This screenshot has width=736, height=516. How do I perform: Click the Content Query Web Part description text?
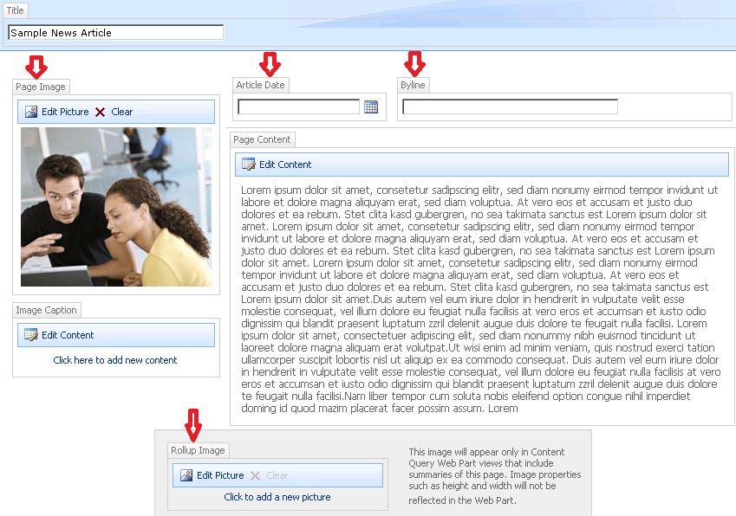click(495, 476)
